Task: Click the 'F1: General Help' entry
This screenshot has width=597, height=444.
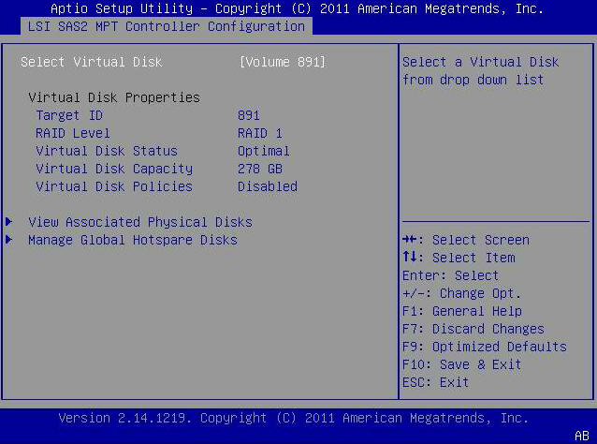Action: click(x=462, y=311)
